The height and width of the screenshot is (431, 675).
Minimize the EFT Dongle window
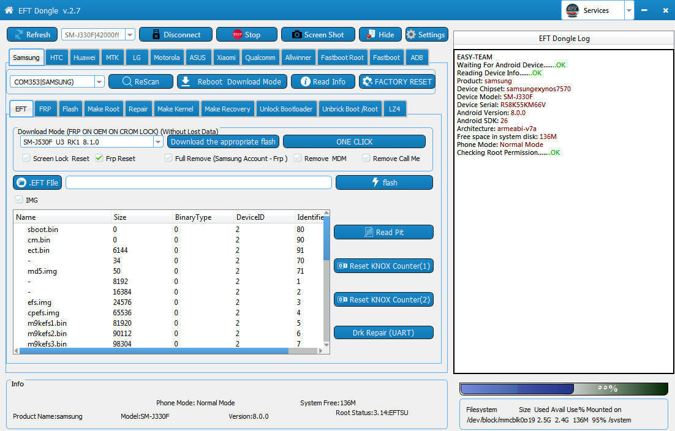pos(644,10)
